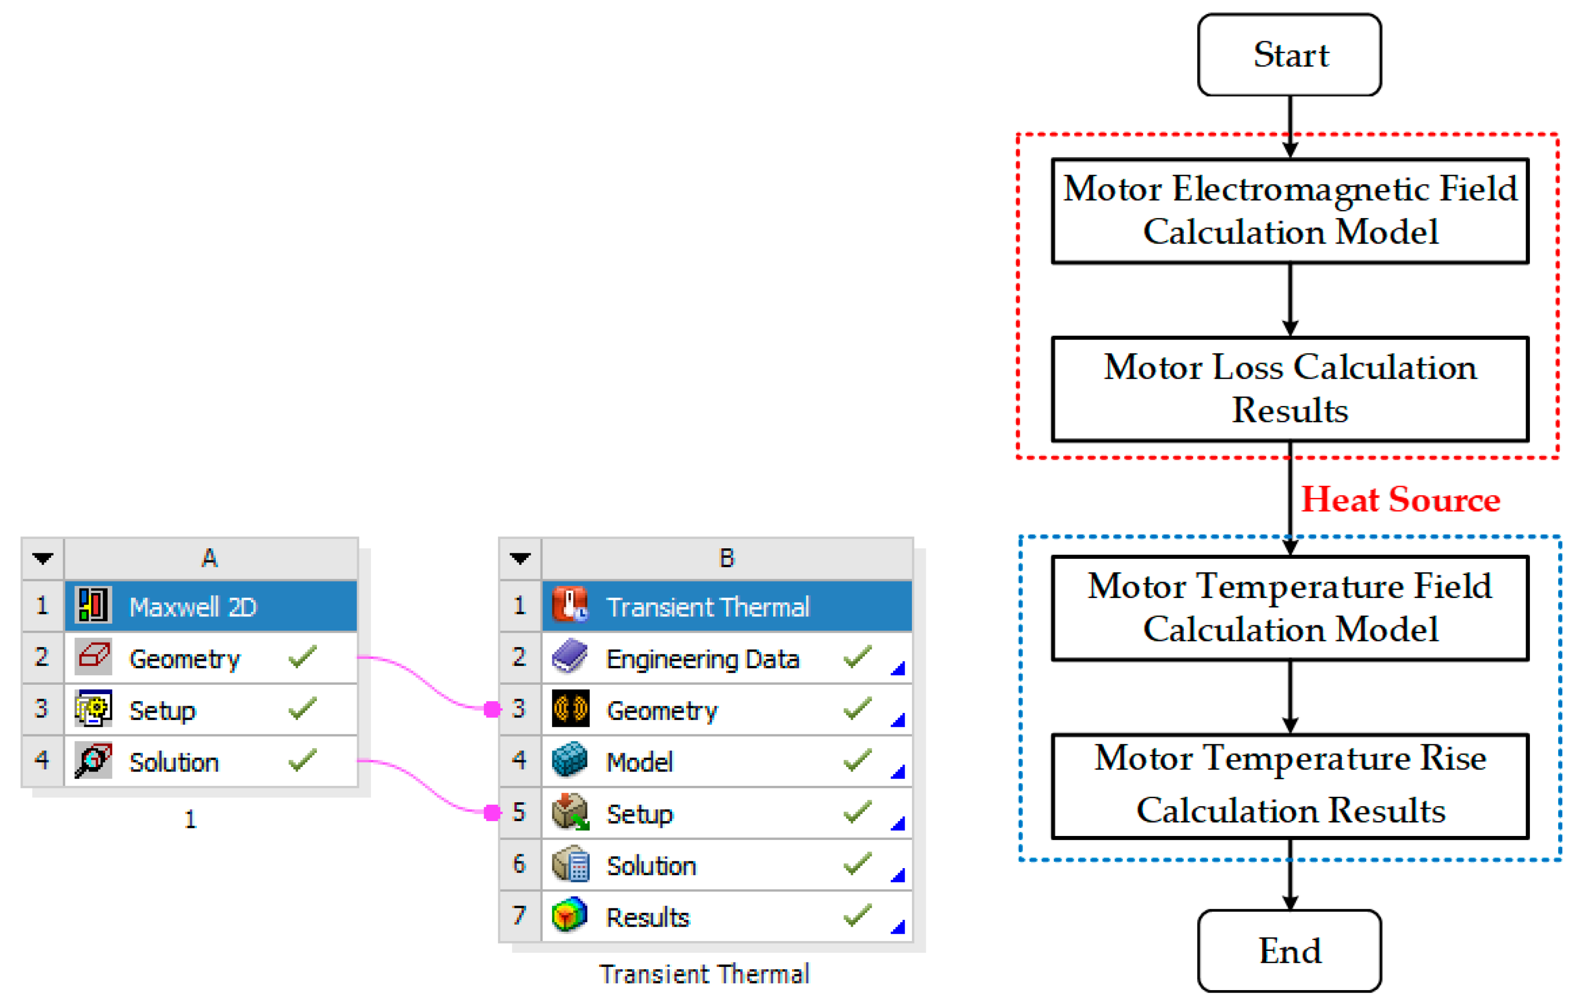Click the Setup icon in system A
Viewport: 1580px width, 1008px height.
click(x=93, y=709)
